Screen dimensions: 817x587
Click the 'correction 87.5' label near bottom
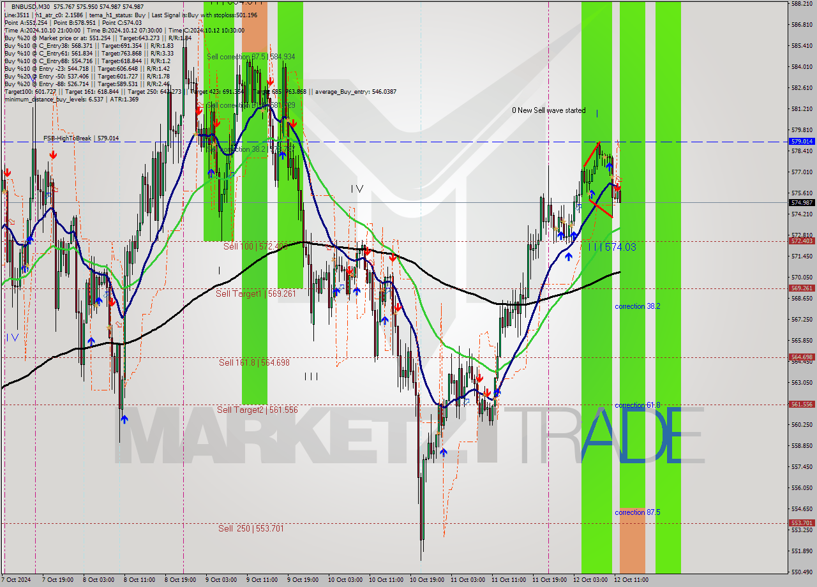pos(637,512)
